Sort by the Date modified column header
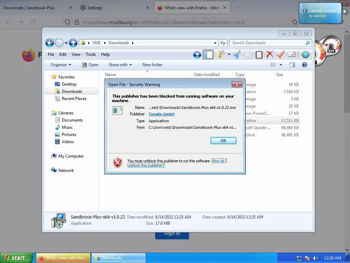350x263 pixels. pos(212,74)
